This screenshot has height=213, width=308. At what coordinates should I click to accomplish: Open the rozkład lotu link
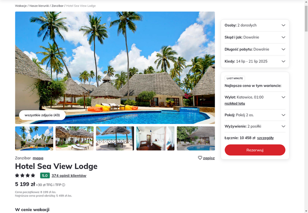(x=235, y=103)
